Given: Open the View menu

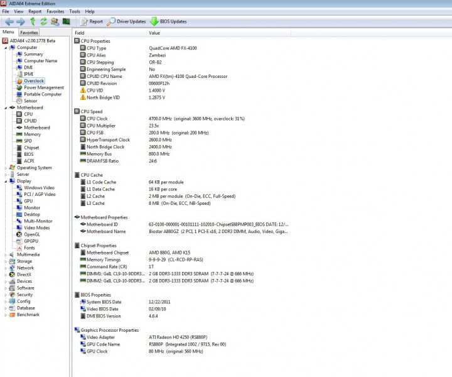Looking at the screenshot, I should 18,11.
